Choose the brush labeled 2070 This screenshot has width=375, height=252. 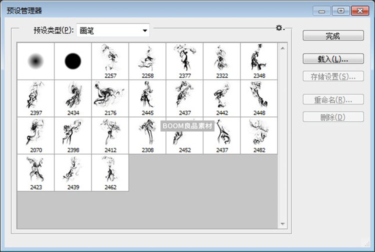coord(35,135)
